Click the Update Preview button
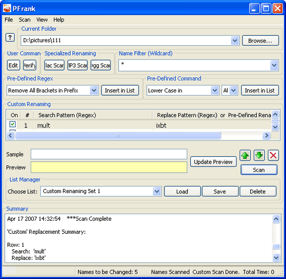This screenshot has width=286, height=279. [x=213, y=162]
